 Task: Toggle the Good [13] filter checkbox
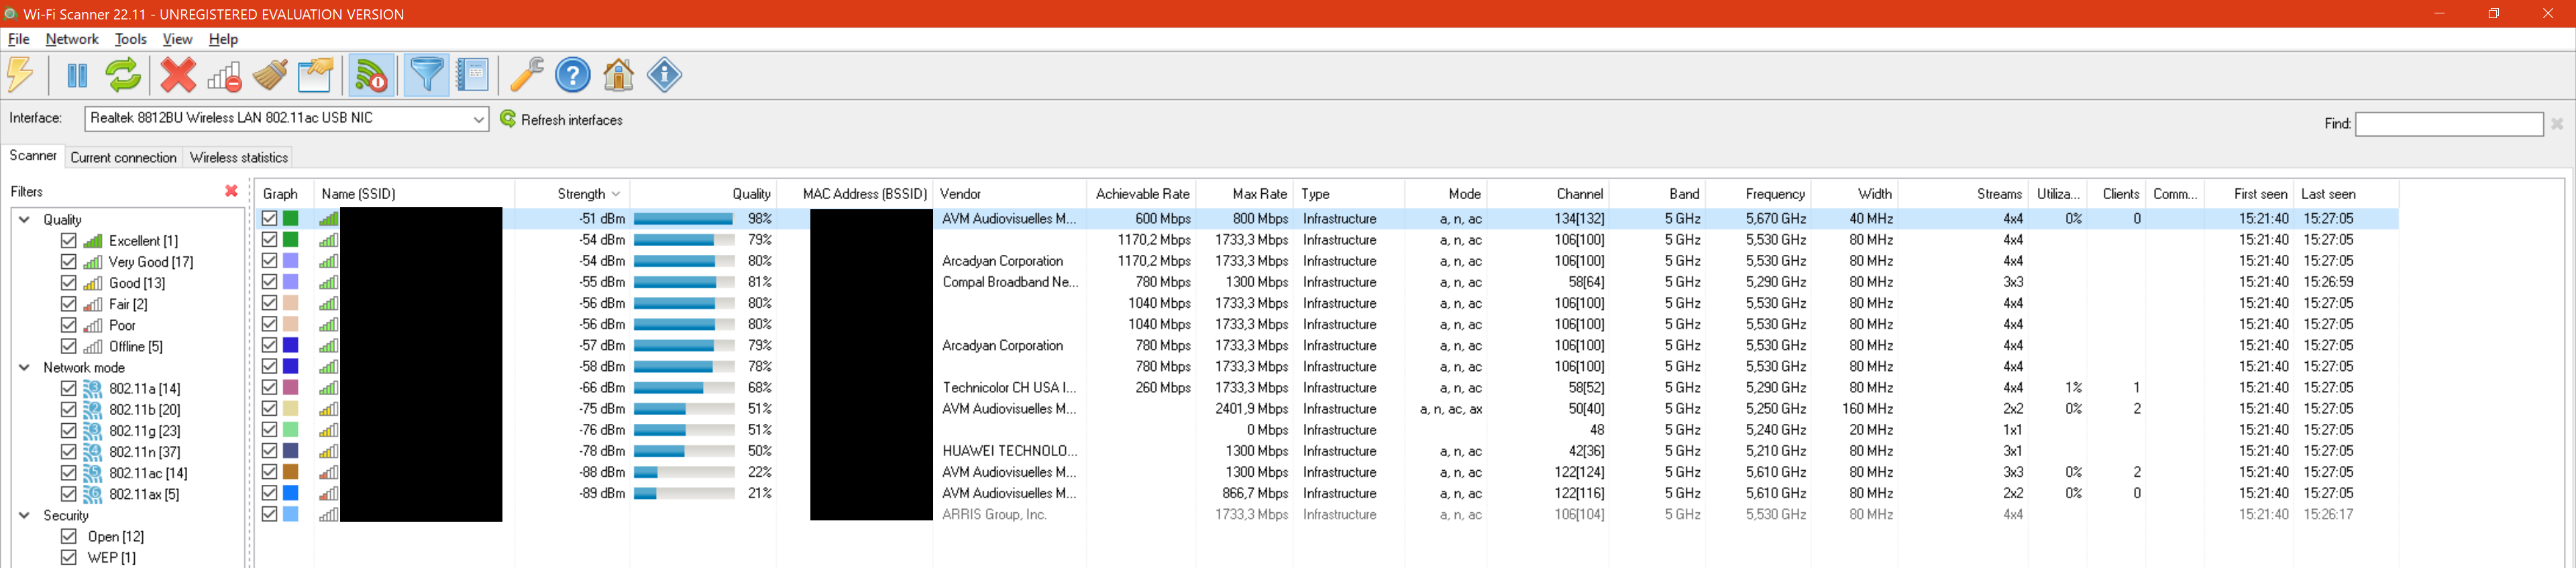[69, 283]
